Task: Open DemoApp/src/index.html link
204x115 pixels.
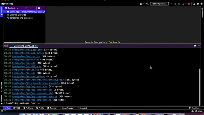Action: 25,60
